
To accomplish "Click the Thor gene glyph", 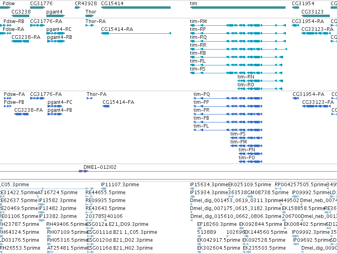I will coord(89,16).
